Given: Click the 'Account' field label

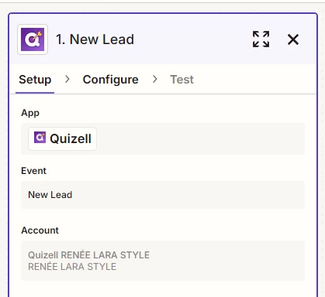Looking at the screenshot, I should pos(40,230).
